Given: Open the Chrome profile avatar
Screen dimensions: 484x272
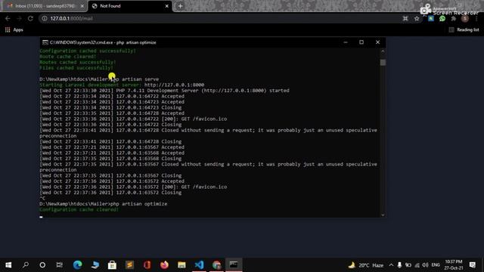Looking at the screenshot, I should [465, 18].
